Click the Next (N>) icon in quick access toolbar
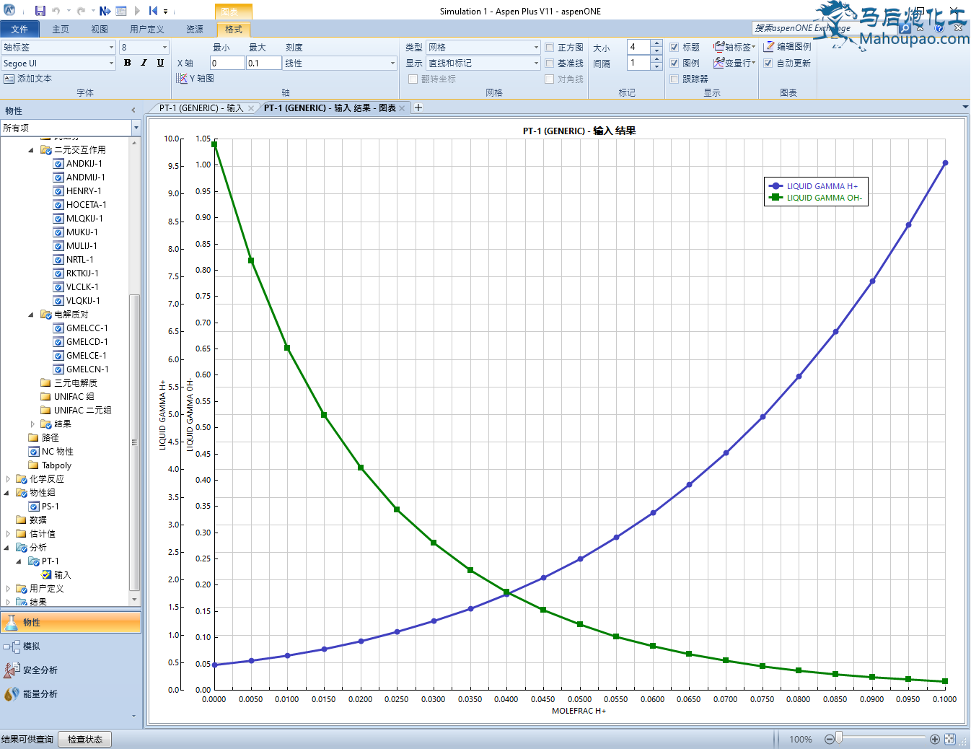 pos(105,11)
